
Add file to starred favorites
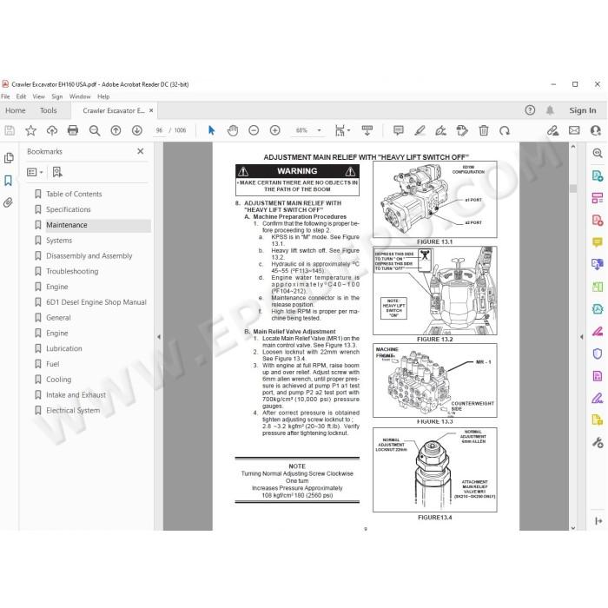(30, 130)
